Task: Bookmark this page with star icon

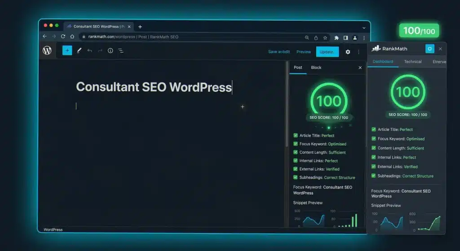Action: [x=325, y=38]
